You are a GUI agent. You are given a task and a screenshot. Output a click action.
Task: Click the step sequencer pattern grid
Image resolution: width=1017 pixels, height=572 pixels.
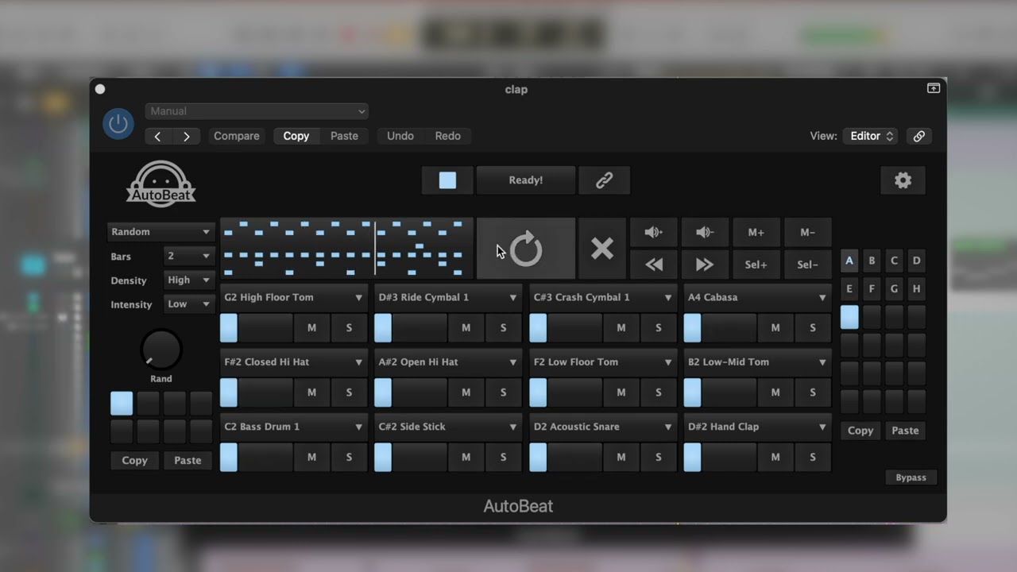pyautogui.click(x=346, y=249)
